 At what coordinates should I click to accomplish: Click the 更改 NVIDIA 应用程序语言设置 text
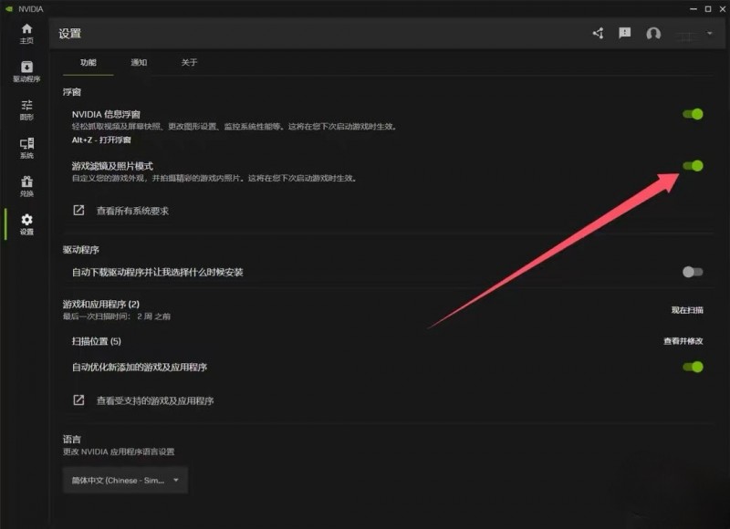tap(119, 451)
